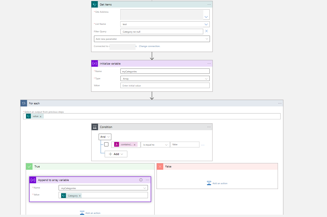The width and height of the screenshot is (327, 217).
Task: Click the Initialize variable card title
Action: coord(110,64)
